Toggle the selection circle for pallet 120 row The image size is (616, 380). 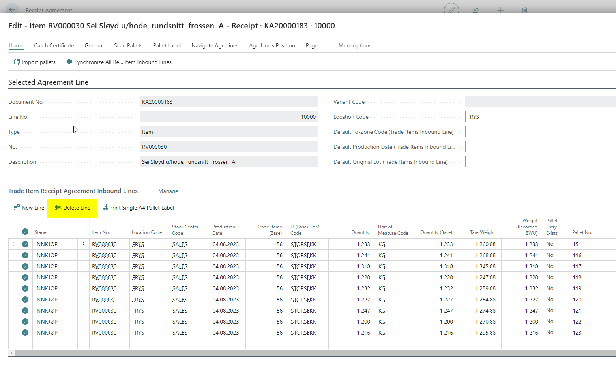click(x=25, y=300)
